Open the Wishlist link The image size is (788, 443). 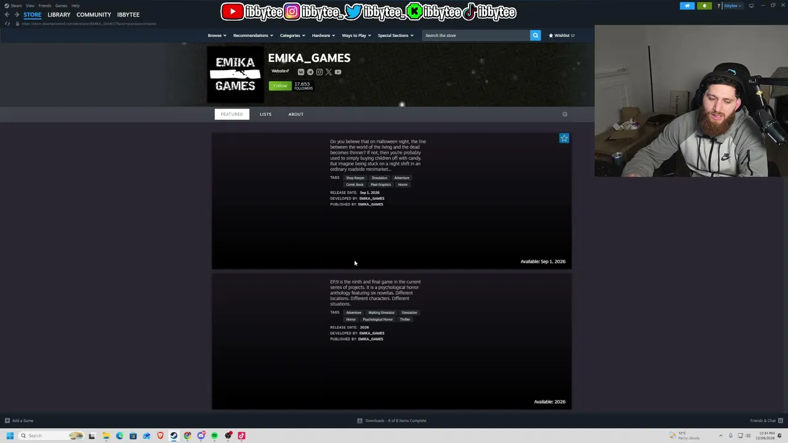(561, 35)
